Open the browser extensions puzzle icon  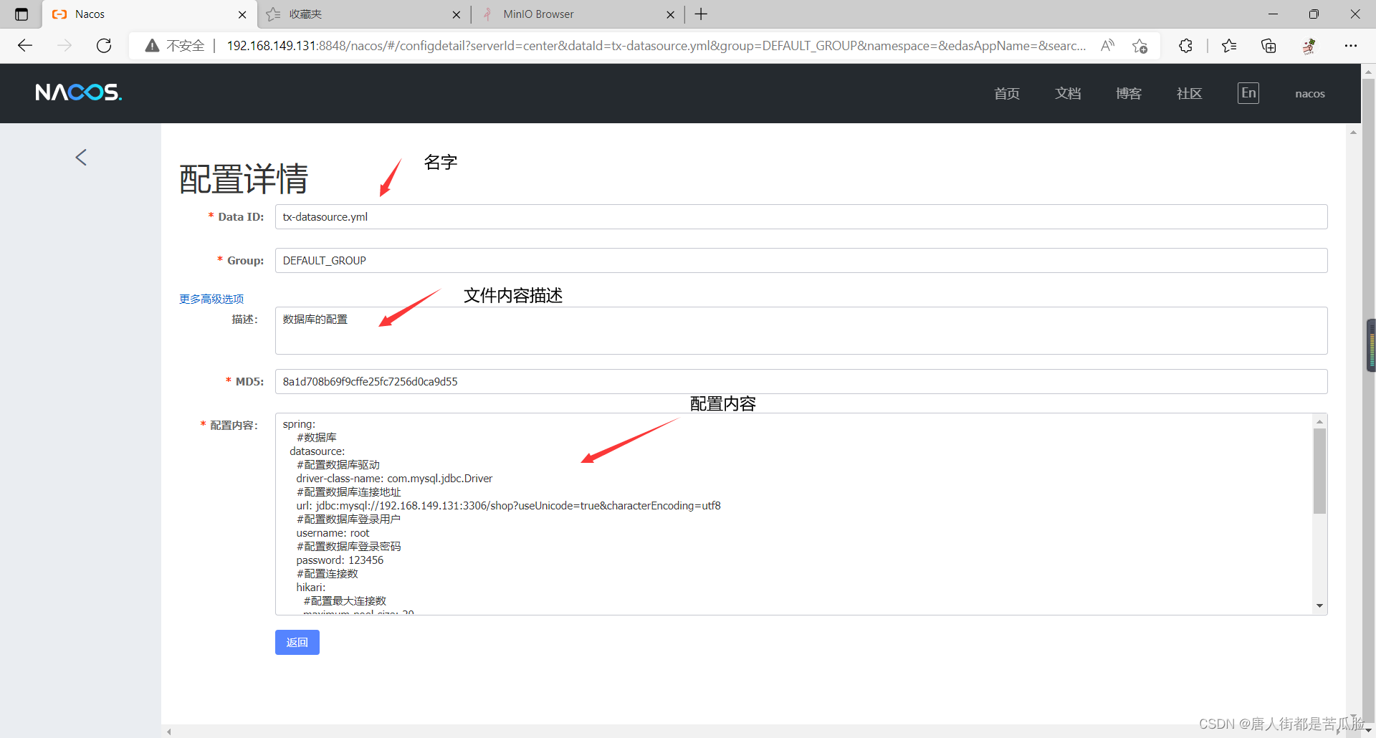[x=1186, y=46]
